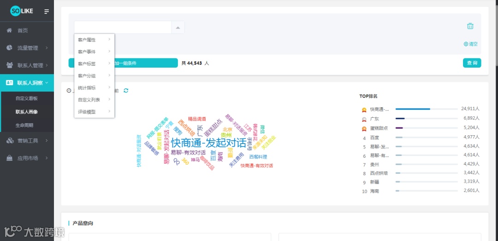Click the 清空 clear link

pyautogui.click(x=471, y=44)
